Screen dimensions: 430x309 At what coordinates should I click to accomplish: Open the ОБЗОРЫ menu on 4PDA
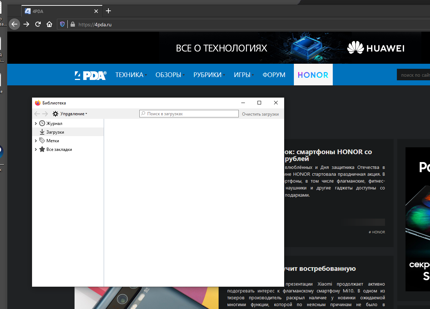[170, 75]
